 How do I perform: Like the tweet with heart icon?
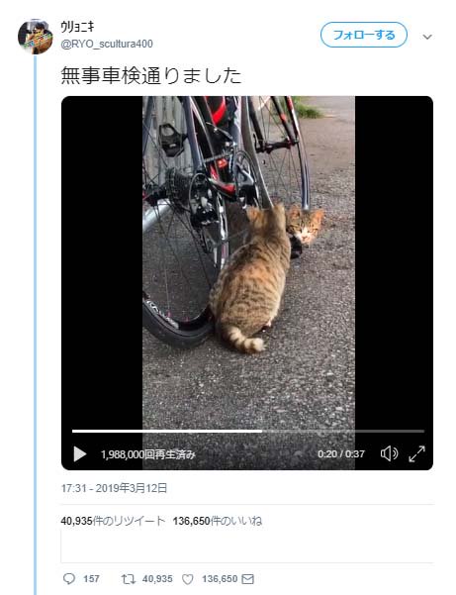[x=188, y=579]
